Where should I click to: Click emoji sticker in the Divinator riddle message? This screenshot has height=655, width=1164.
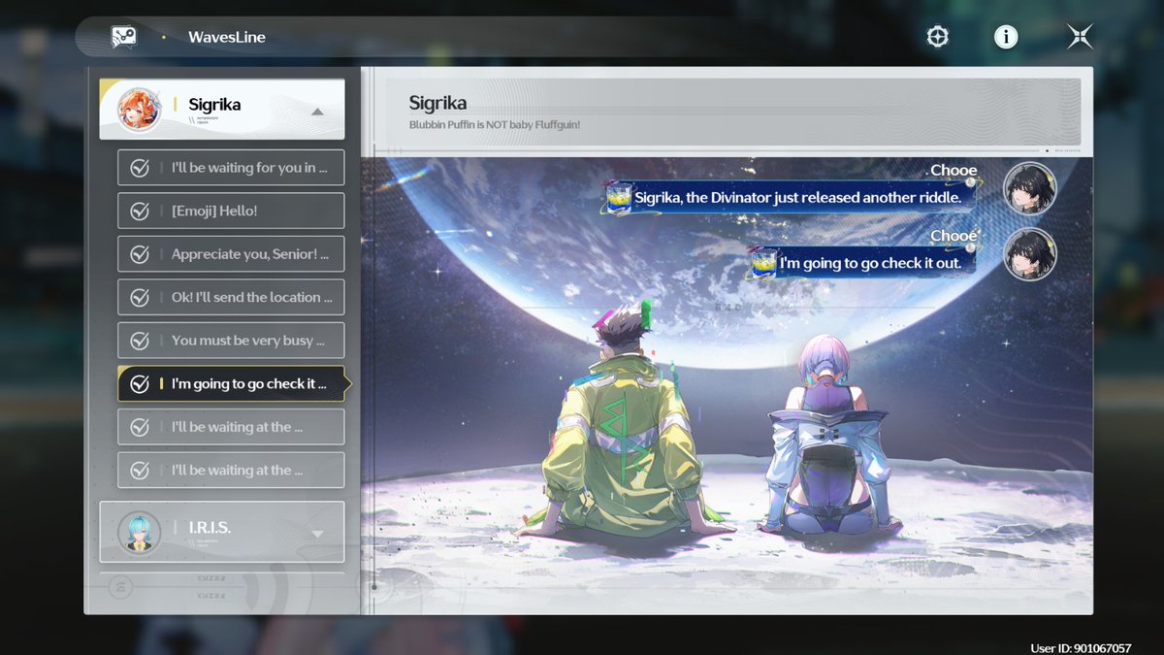(618, 197)
